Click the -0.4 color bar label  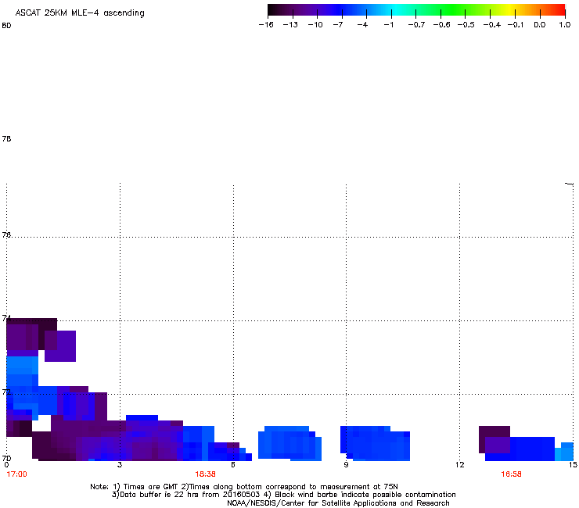[x=492, y=25]
